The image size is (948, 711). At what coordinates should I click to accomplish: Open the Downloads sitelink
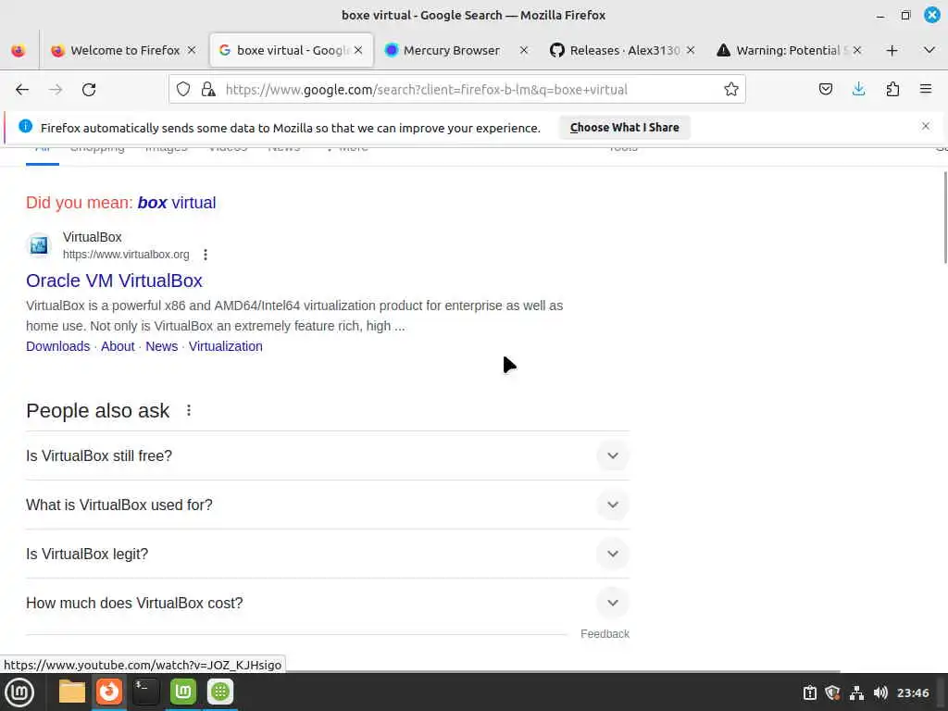(x=58, y=346)
